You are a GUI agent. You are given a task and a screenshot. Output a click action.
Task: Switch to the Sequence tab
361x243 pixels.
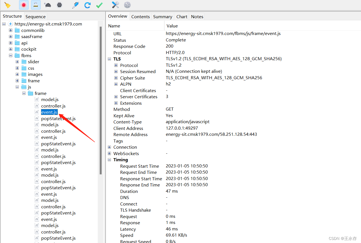pos(35,17)
